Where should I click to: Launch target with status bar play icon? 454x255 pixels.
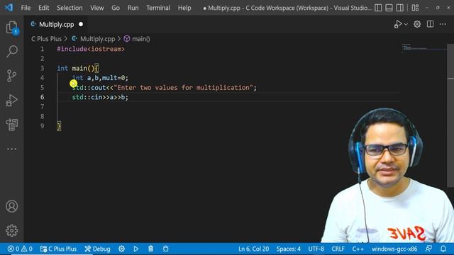click(x=135, y=249)
